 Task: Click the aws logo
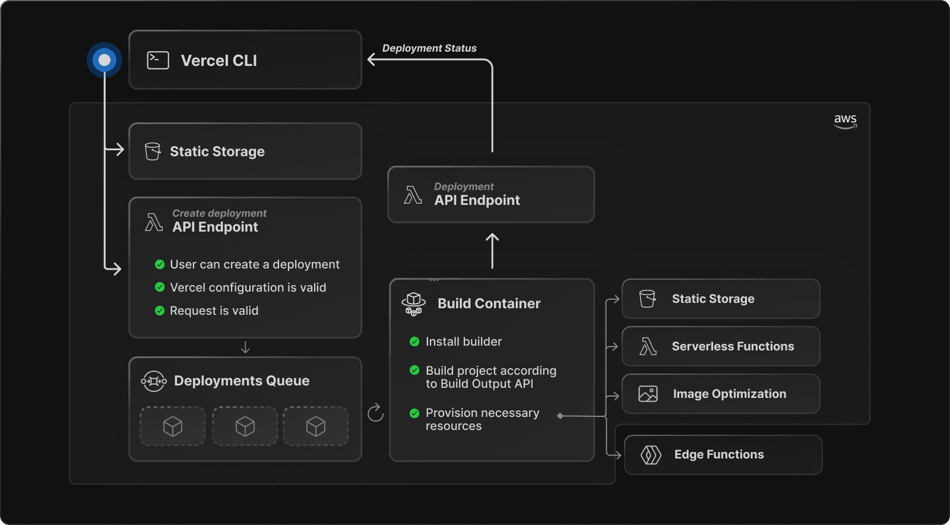point(845,121)
